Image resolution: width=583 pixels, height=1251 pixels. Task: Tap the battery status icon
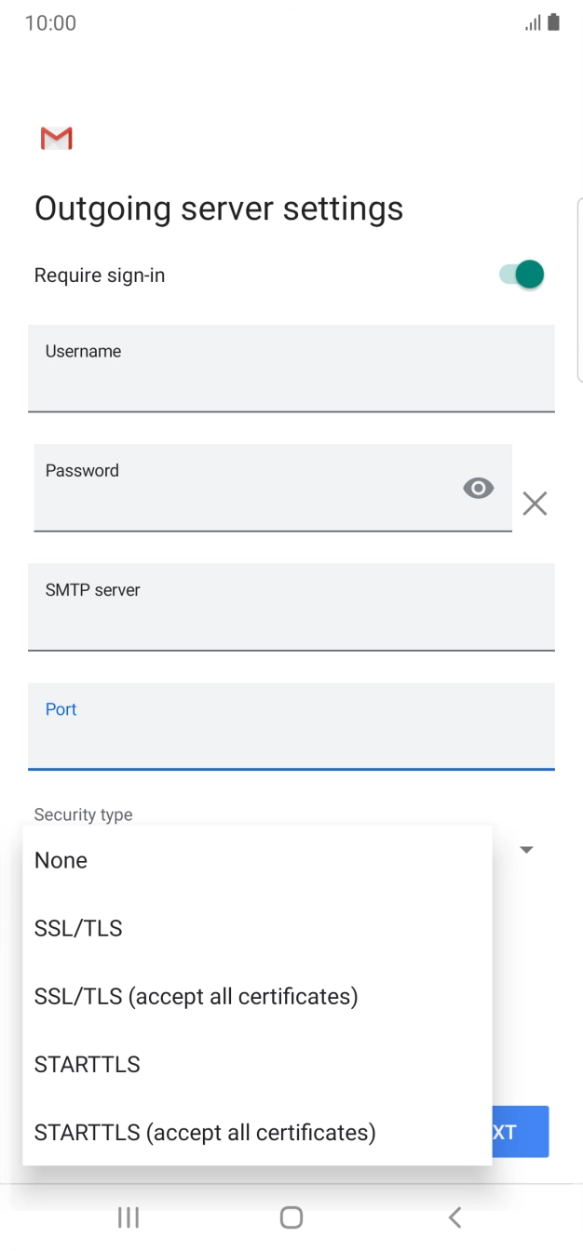point(554,22)
